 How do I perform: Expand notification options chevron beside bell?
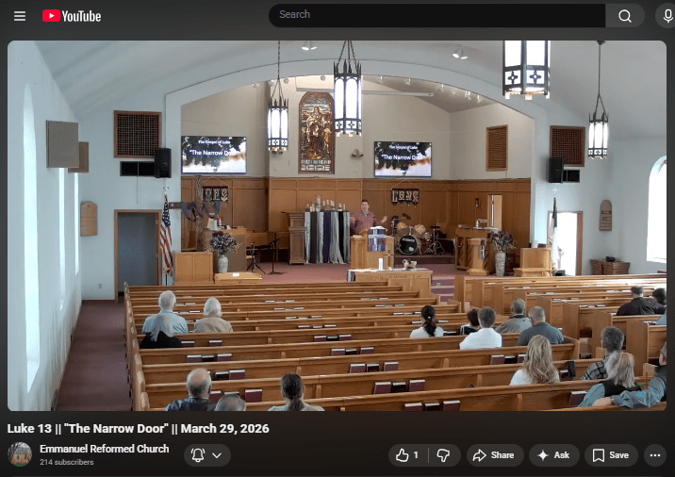click(x=217, y=455)
